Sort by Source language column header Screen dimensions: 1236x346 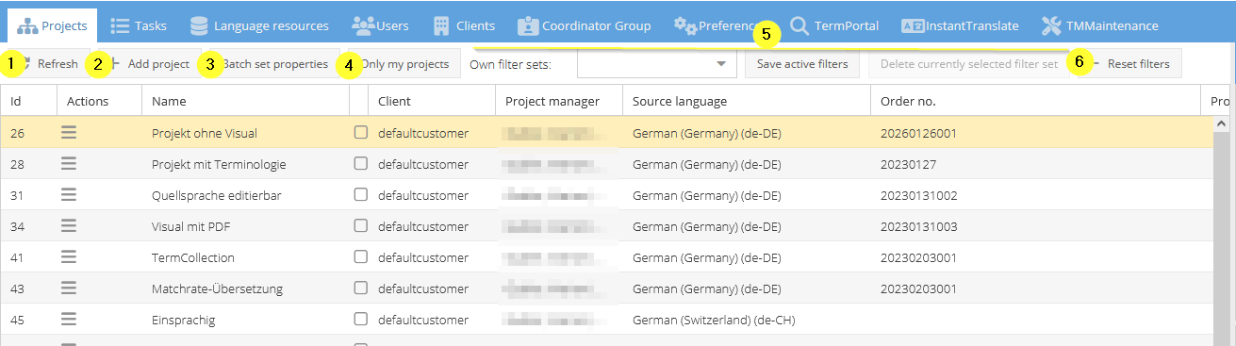[x=747, y=101]
